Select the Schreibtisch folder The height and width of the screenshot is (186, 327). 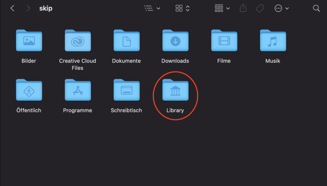(126, 90)
